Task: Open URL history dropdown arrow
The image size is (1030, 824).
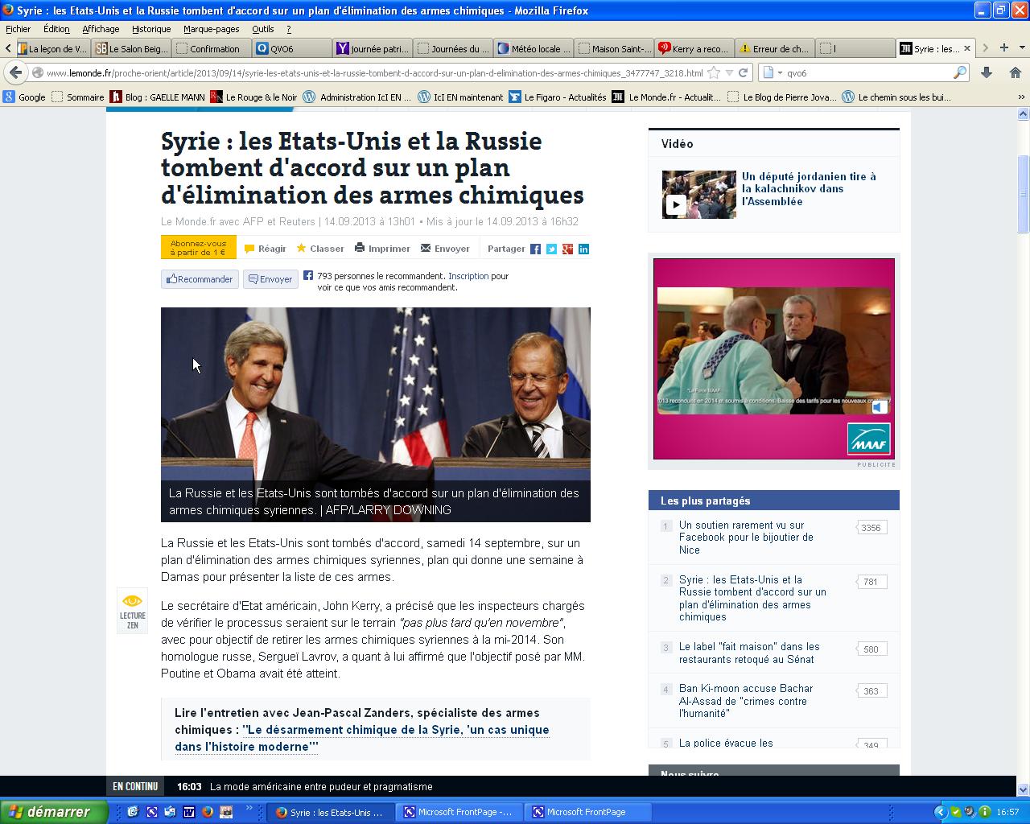Action: pos(729,72)
